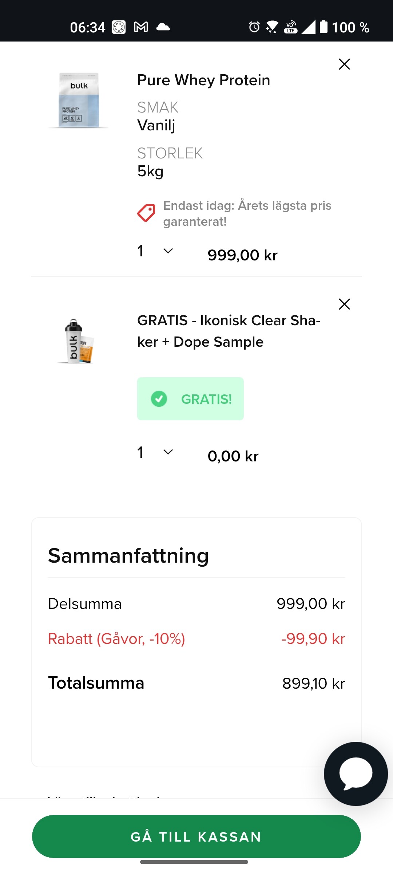Tap the green GRATIS checkmark icon

159,399
